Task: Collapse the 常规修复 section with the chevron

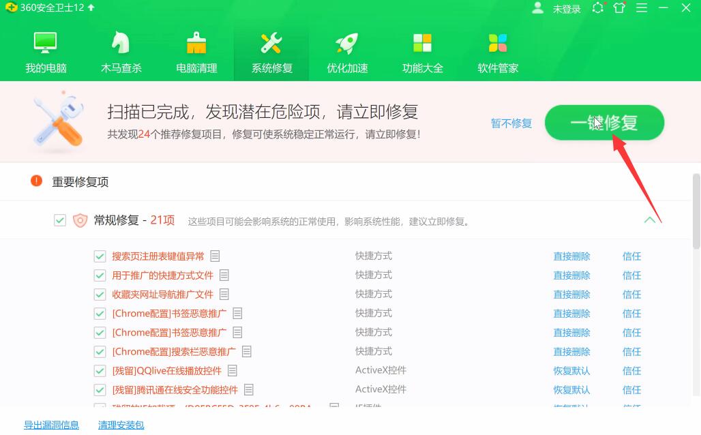Action: (651, 220)
